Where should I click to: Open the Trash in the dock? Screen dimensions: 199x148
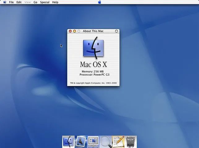(131, 142)
